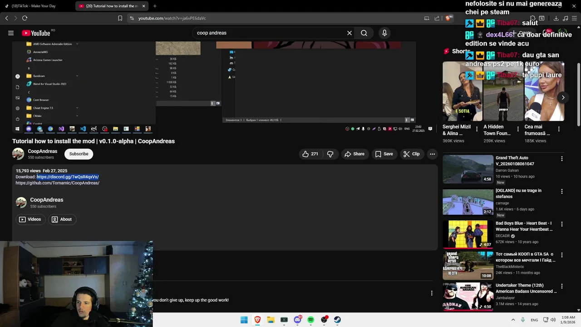Viewport: 581px width, 327px height.
Task: Go forward in the browser
Action: pos(16,18)
